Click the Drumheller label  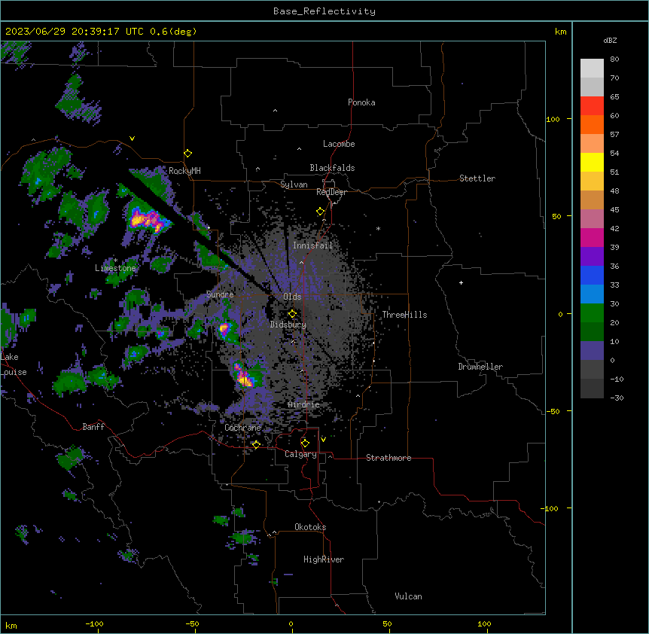[480, 367]
